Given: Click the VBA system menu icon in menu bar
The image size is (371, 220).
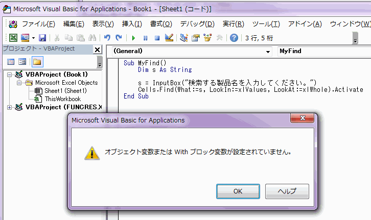Looking at the screenshot, I should (13, 24).
